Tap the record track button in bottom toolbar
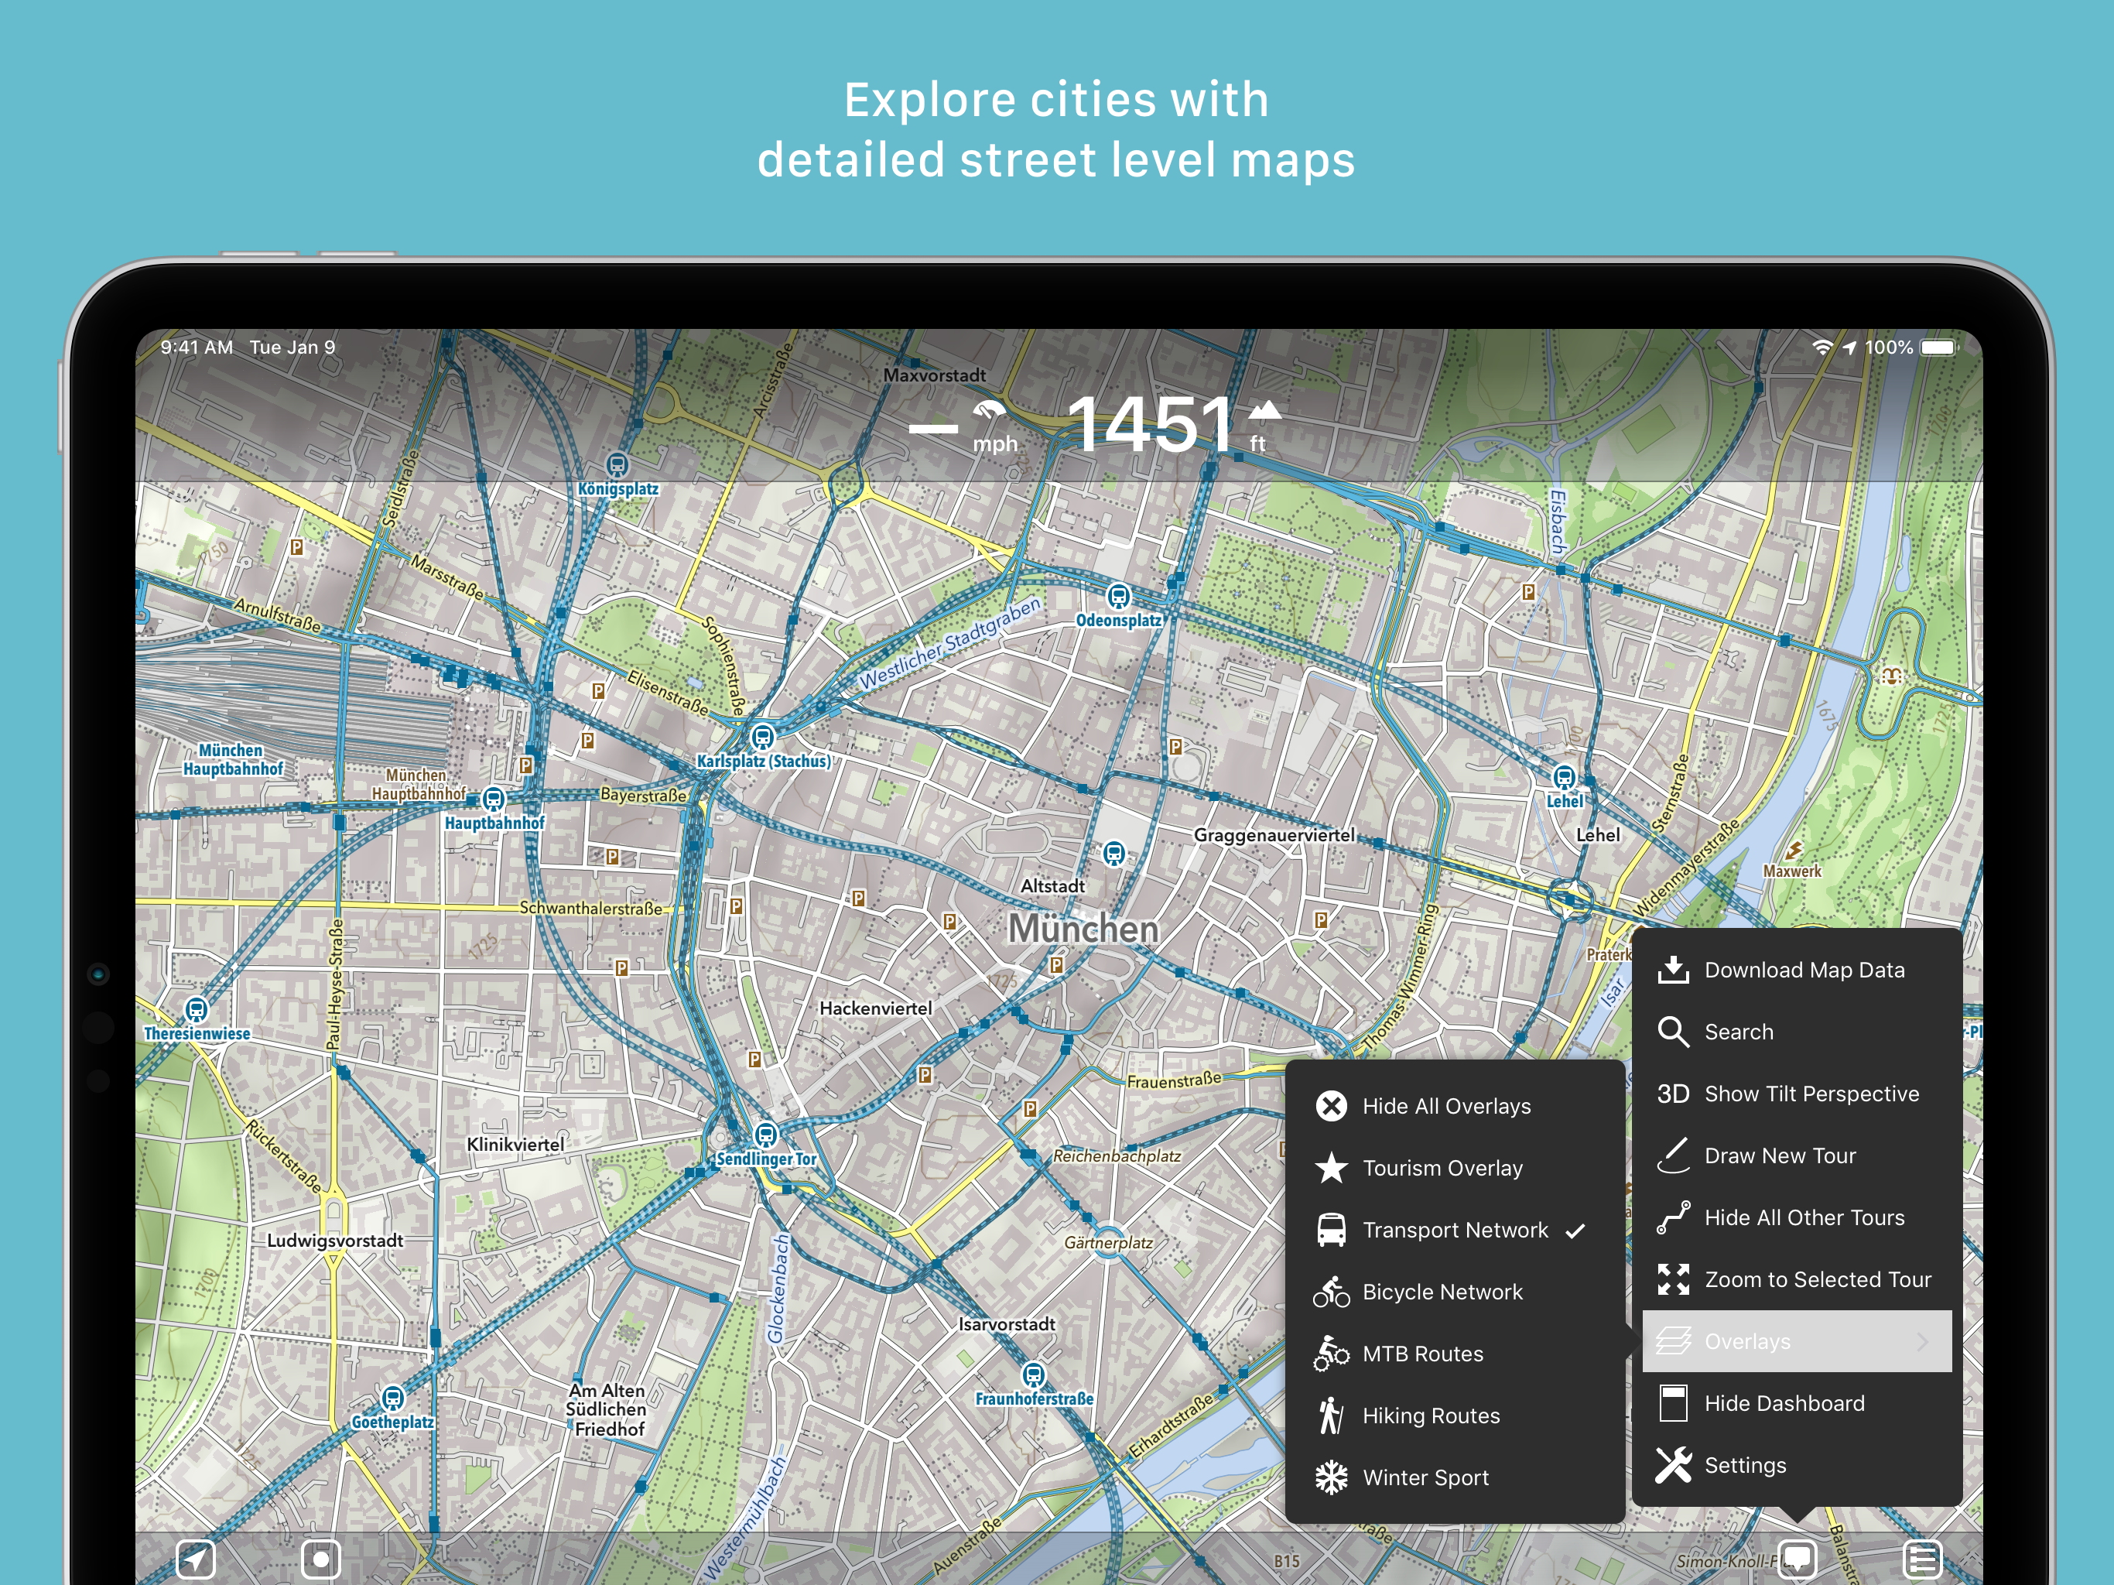2114x1585 pixels. [320, 1559]
